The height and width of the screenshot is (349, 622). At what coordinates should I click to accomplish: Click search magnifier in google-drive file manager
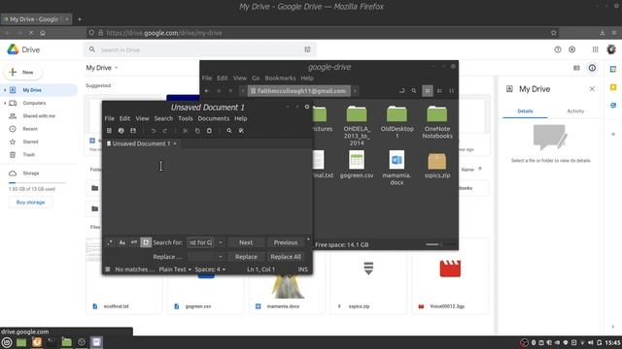tap(414, 90)
